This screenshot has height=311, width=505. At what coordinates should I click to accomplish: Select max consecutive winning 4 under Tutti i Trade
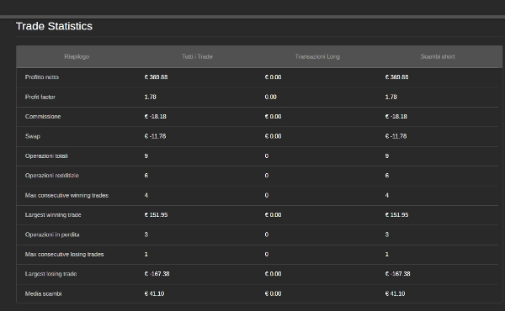click(x=146, y=195)
